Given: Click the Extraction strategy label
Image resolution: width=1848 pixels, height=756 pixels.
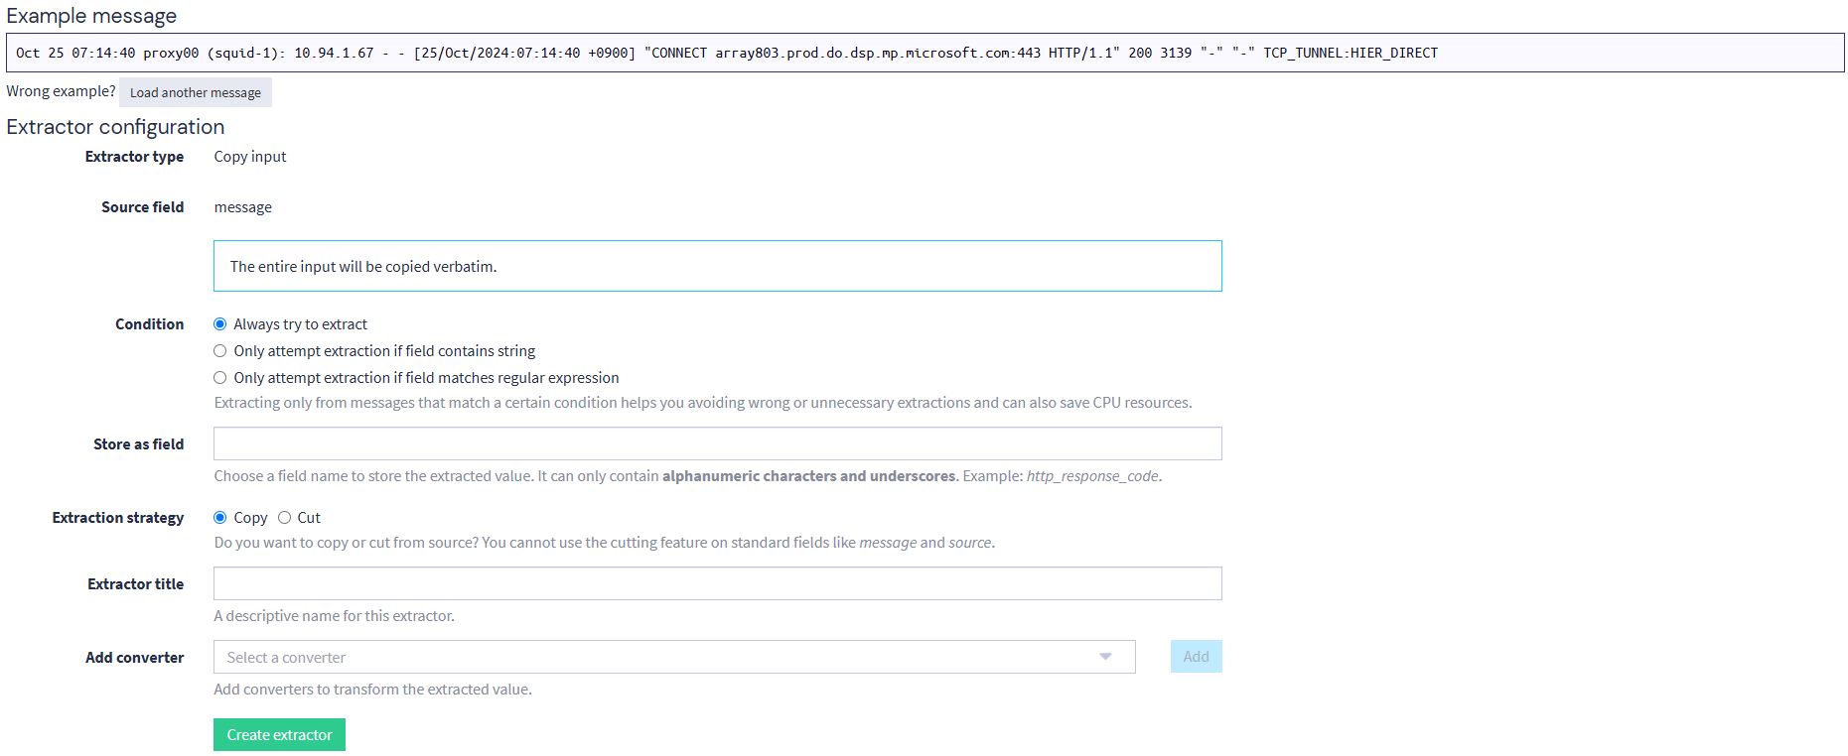Looking at the screenshot, I should coord(118,518).
